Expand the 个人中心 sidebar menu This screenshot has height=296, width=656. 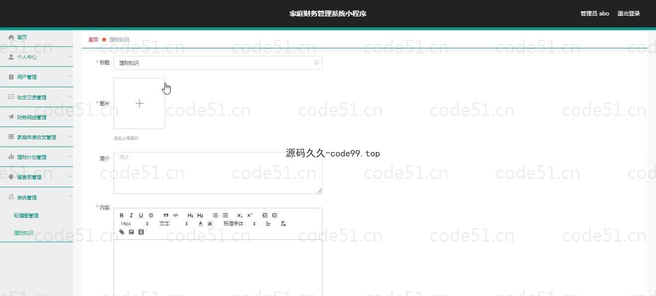point(36,57)
